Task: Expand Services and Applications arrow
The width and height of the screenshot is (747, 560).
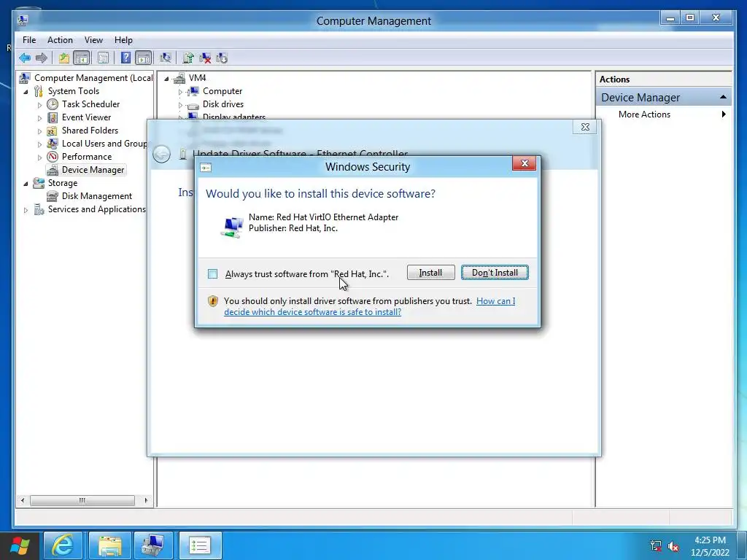Action: (x=26, y=209)
